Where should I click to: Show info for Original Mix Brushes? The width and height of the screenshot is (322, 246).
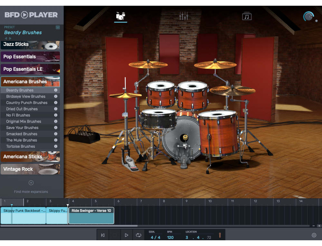pos(56,121)
